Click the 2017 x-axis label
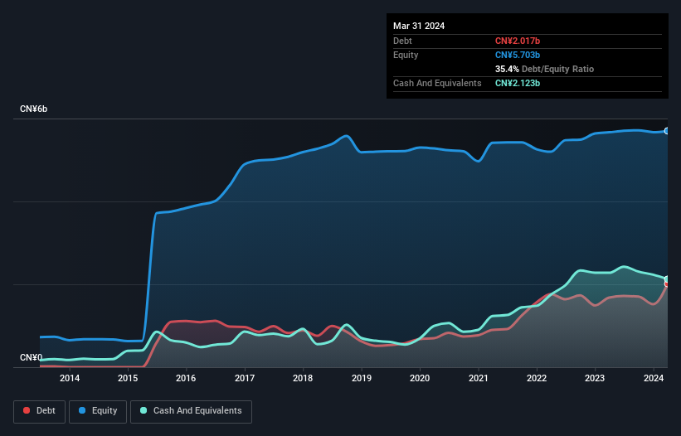 (245, 378)
